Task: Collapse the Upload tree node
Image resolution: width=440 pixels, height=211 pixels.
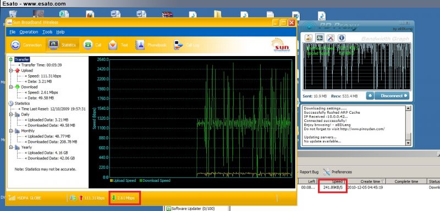Action: 11,70
